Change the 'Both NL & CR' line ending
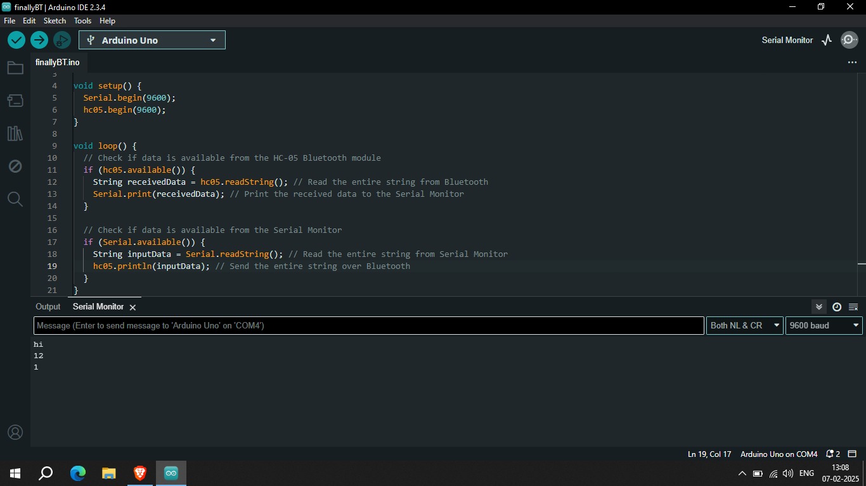This screenshot has height=486, width=866. point(744,325)
